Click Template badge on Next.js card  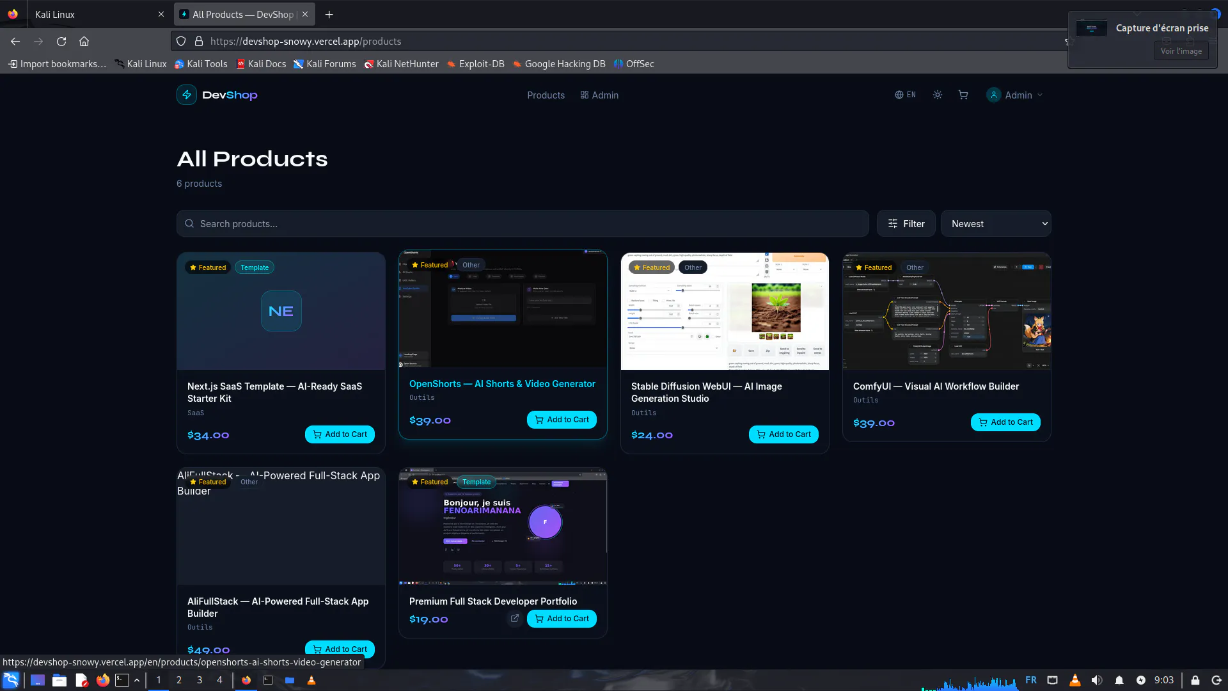255,267
